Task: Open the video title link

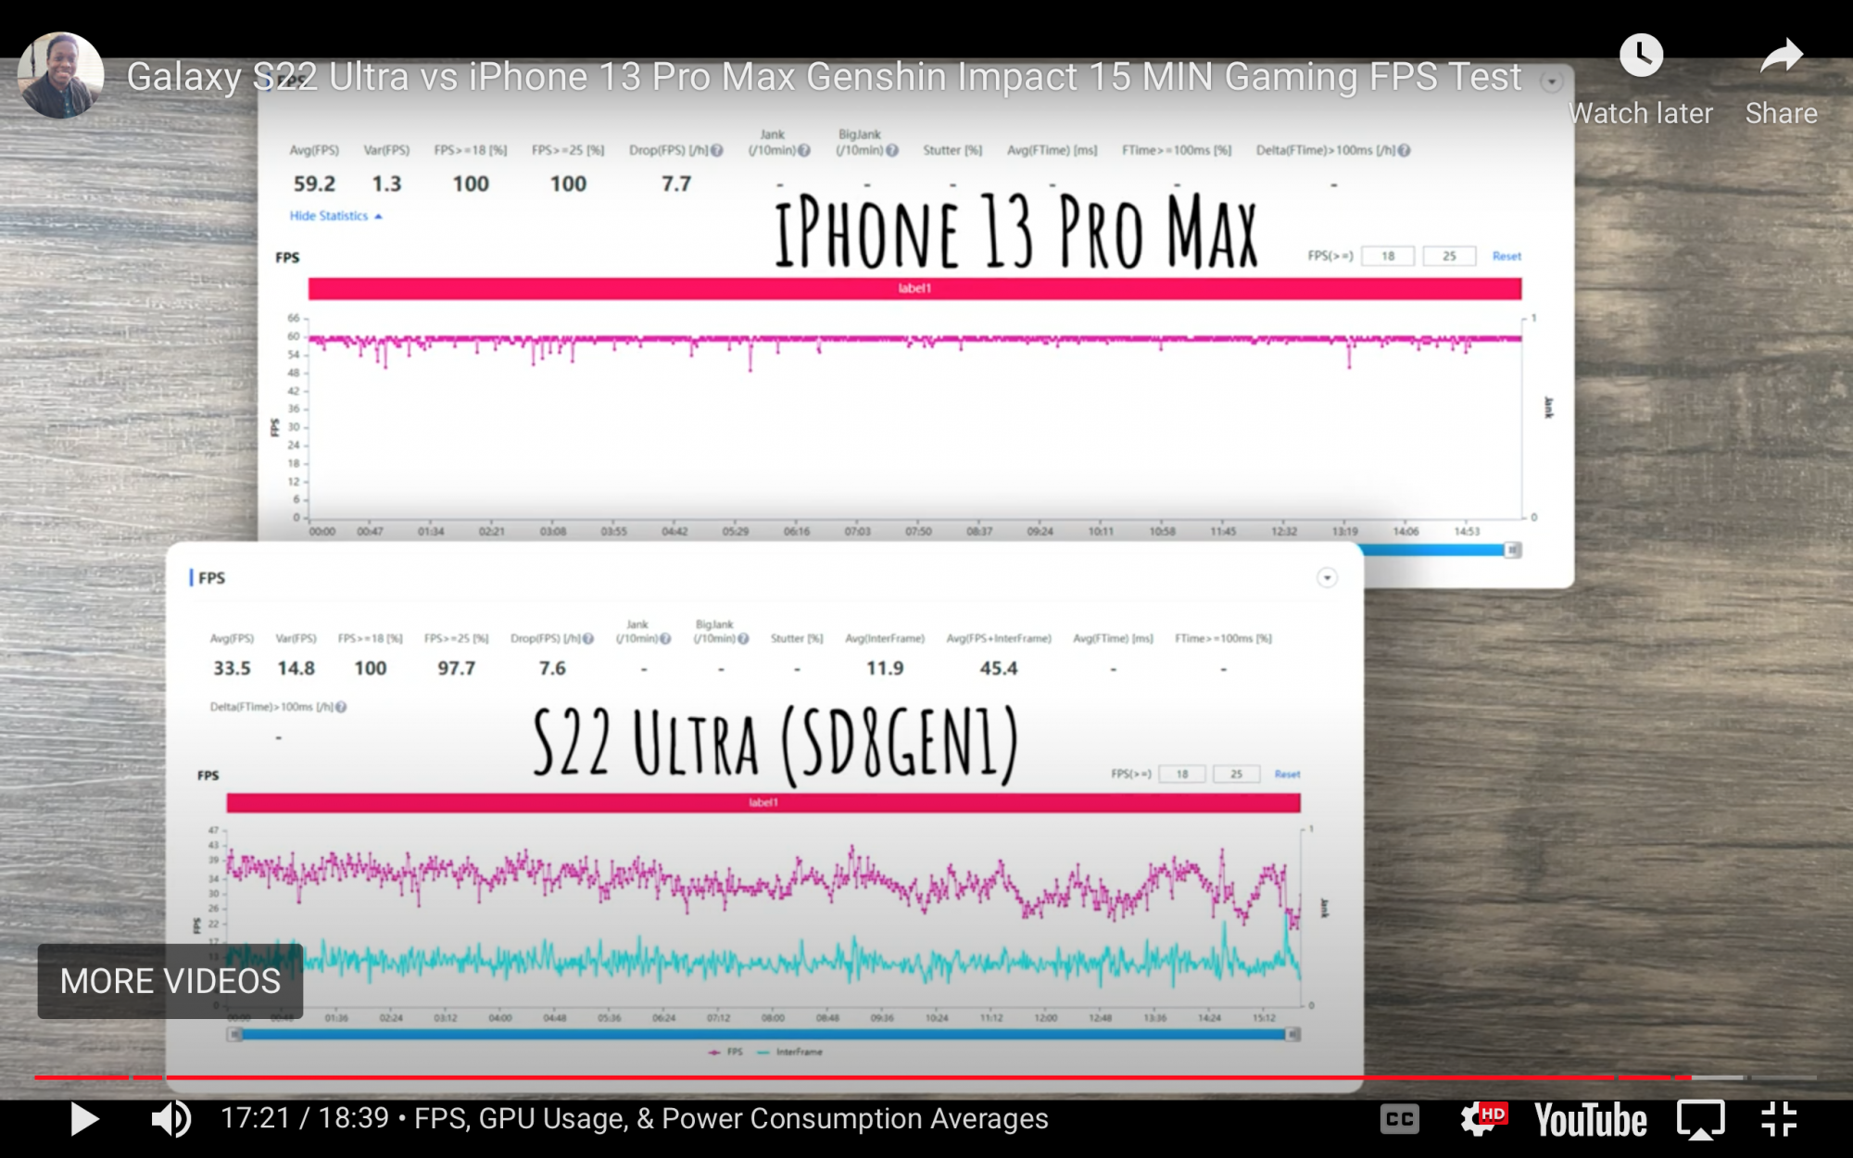Action: click(823, 77)
